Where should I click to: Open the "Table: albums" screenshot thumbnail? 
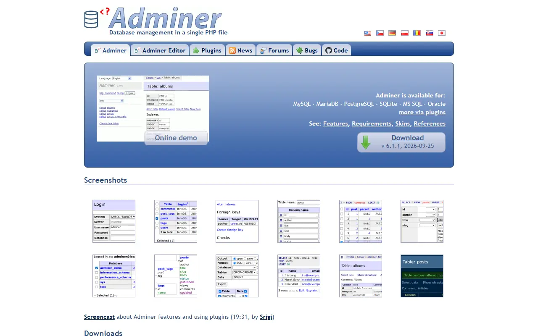(361, 276)
